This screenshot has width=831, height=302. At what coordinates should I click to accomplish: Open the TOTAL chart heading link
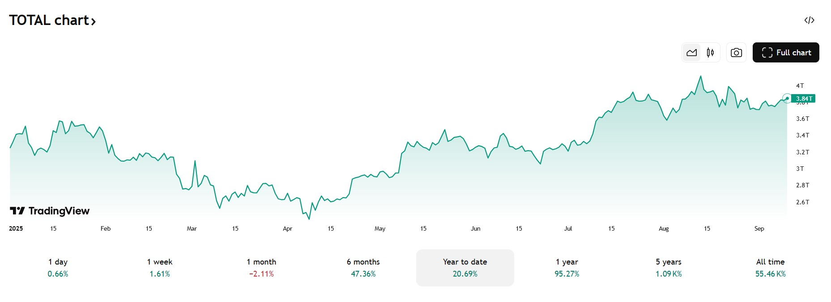pos(49,21)
